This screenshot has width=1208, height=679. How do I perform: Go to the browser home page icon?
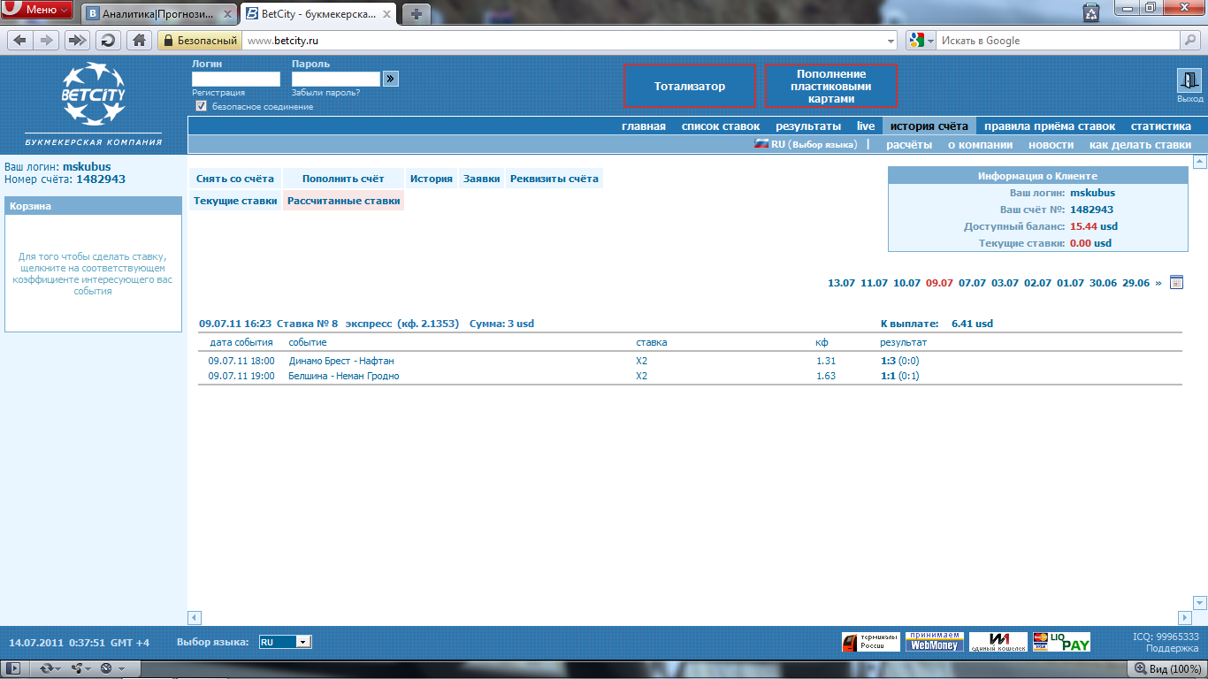click(139, 41)
